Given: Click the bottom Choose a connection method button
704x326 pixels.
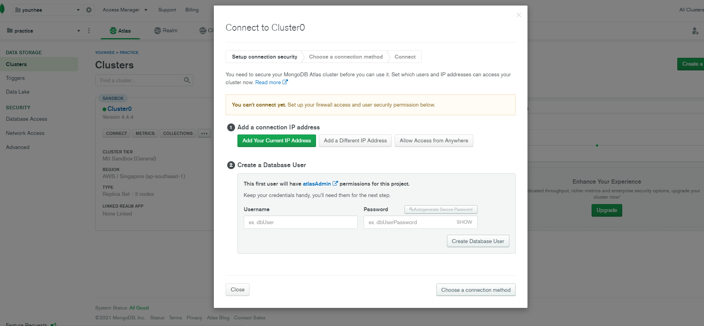Looking at the screenshot, I should (x=476, y=290).
